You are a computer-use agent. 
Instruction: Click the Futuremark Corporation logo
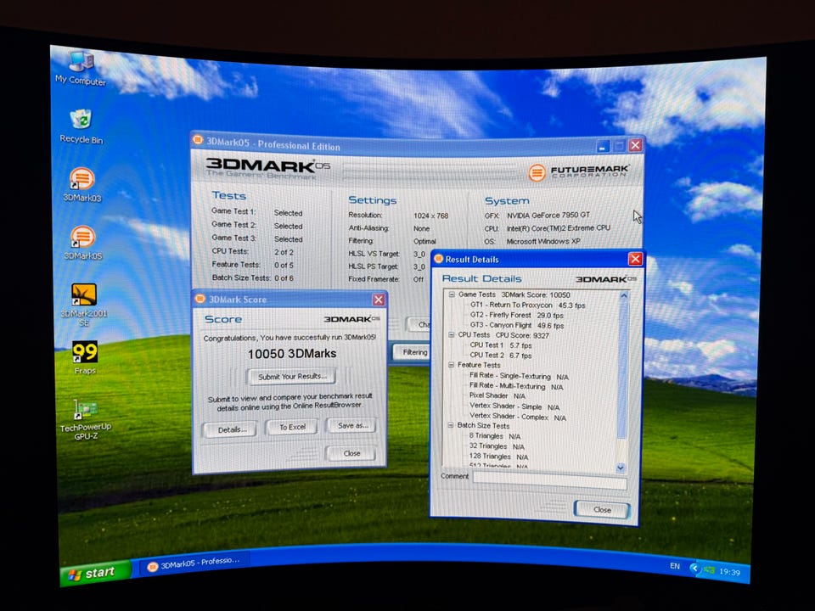click(x=578, y=172)
